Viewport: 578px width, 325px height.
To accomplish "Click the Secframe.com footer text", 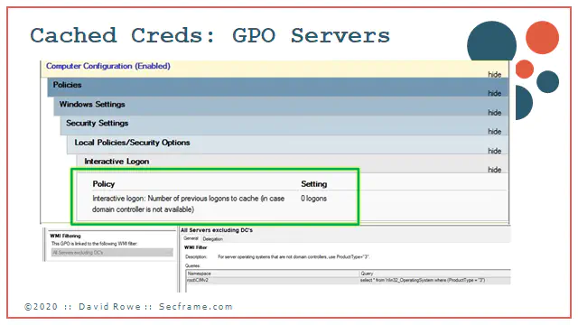I will (x=196, y=307).
